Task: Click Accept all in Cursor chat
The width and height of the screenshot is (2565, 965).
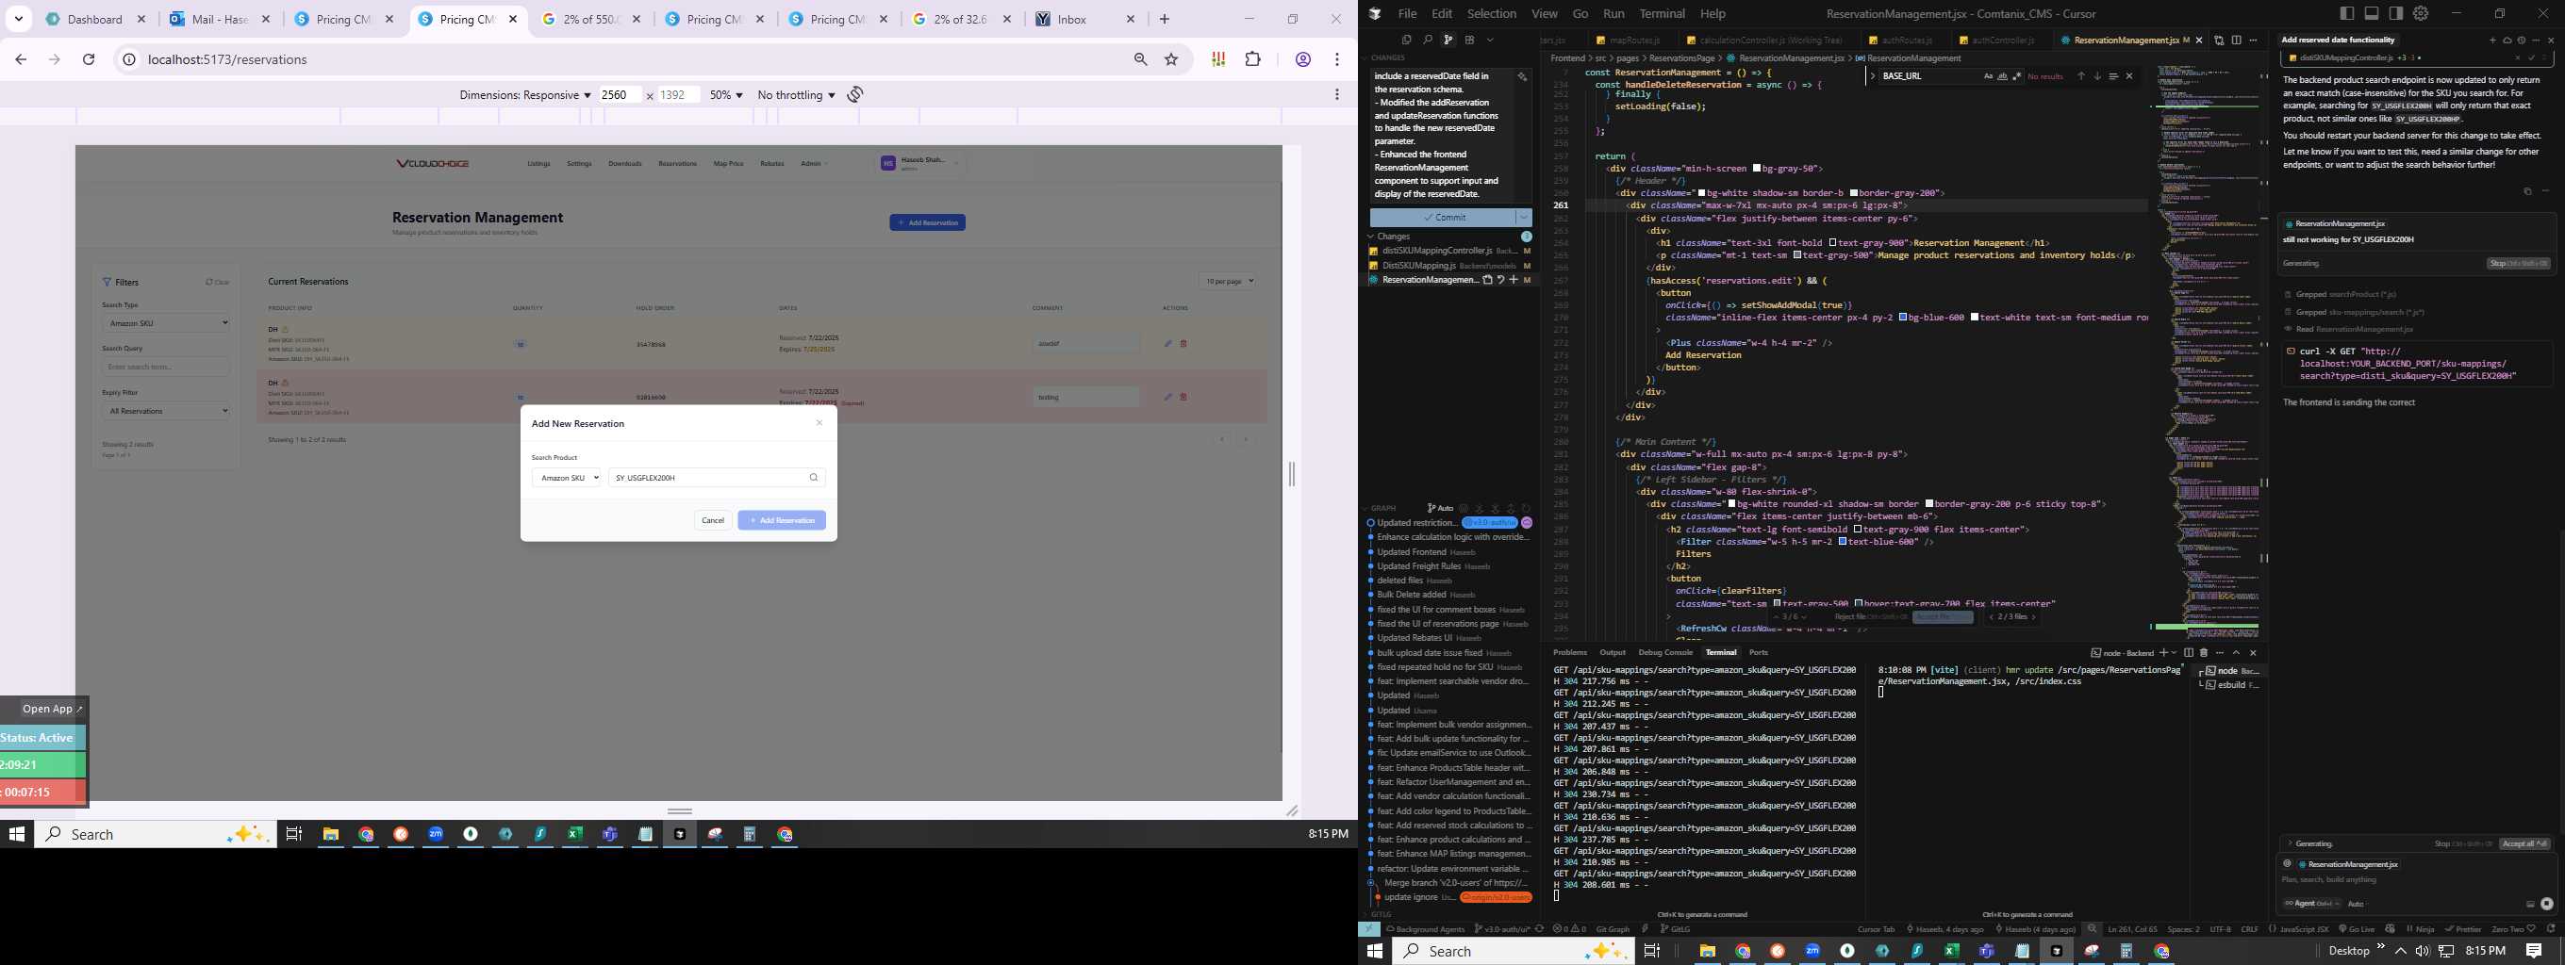Action: pos(2524,843)
